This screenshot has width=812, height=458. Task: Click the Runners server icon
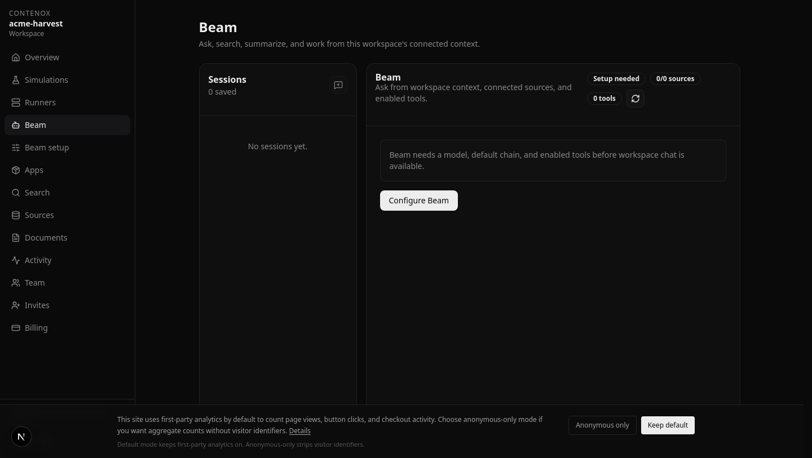click(x=16, y=103)
